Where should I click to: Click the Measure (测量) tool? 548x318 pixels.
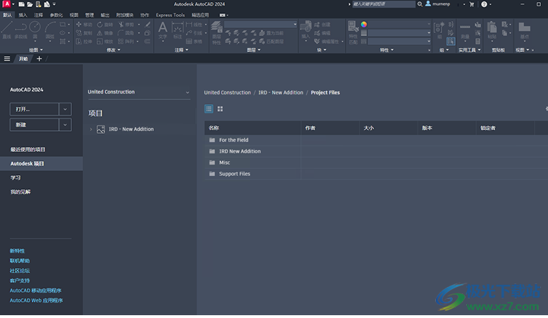pyautogui.click(x=465, y=31)
